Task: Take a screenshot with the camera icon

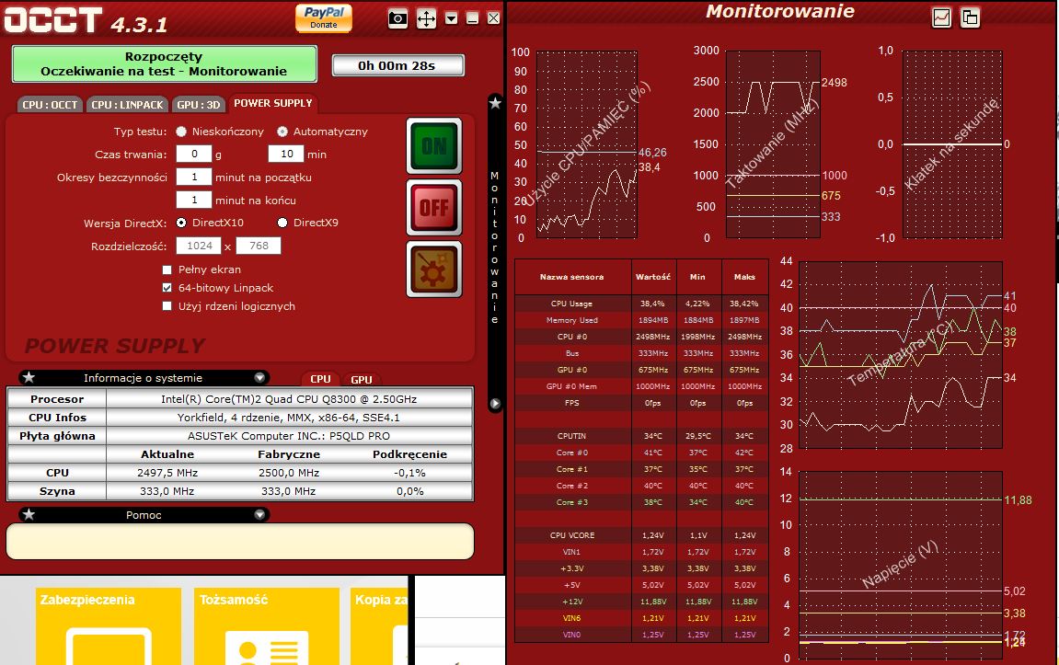Action: click(x=397, y=18)
